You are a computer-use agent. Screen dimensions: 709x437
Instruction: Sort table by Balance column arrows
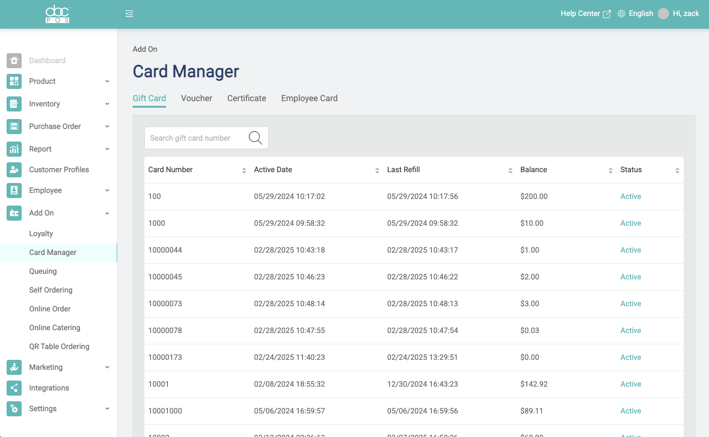click(x=610, y=170)
